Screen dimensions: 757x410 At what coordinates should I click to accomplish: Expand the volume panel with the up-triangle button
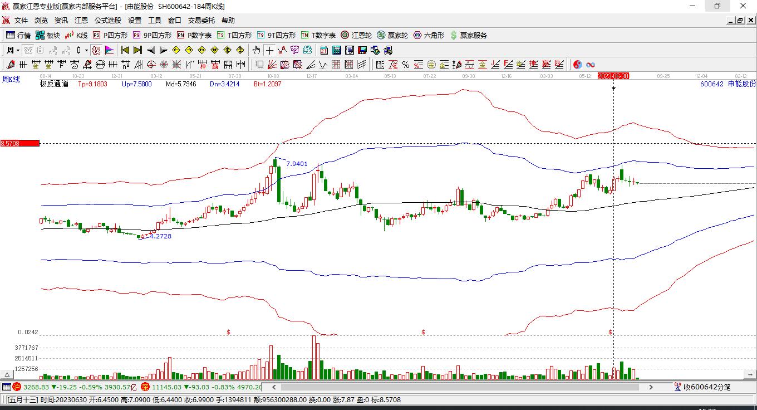click(x=7, y=375)
